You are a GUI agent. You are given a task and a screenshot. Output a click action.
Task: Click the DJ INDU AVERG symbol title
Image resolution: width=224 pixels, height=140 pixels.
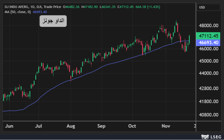(x=16, y=7)
